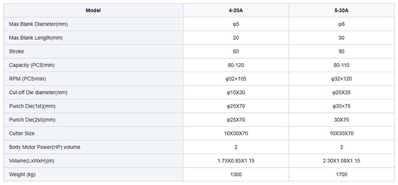Click the Max.Blank Diameter(mm) row label

click(38, 24)
